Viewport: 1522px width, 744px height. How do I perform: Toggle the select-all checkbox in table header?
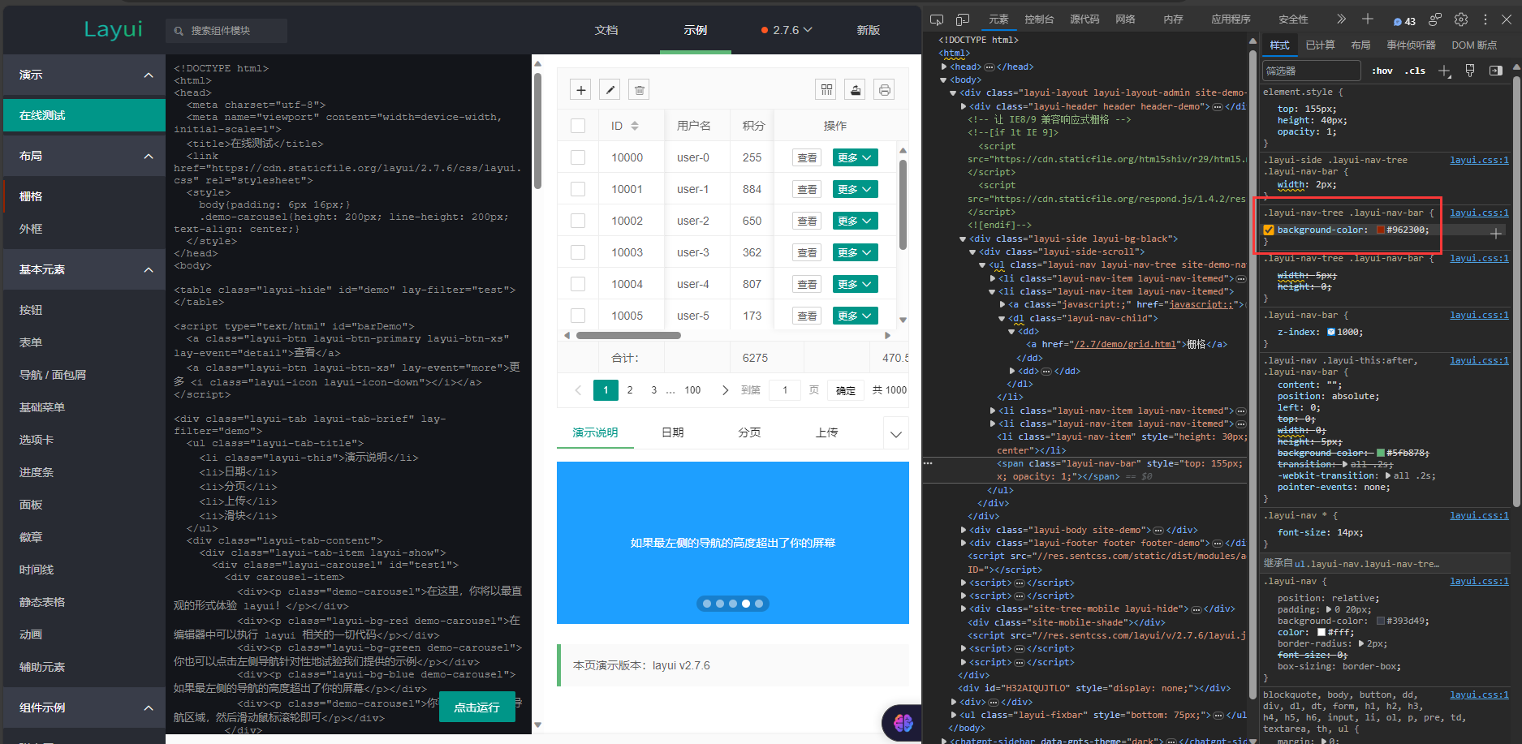click(578, 126)
